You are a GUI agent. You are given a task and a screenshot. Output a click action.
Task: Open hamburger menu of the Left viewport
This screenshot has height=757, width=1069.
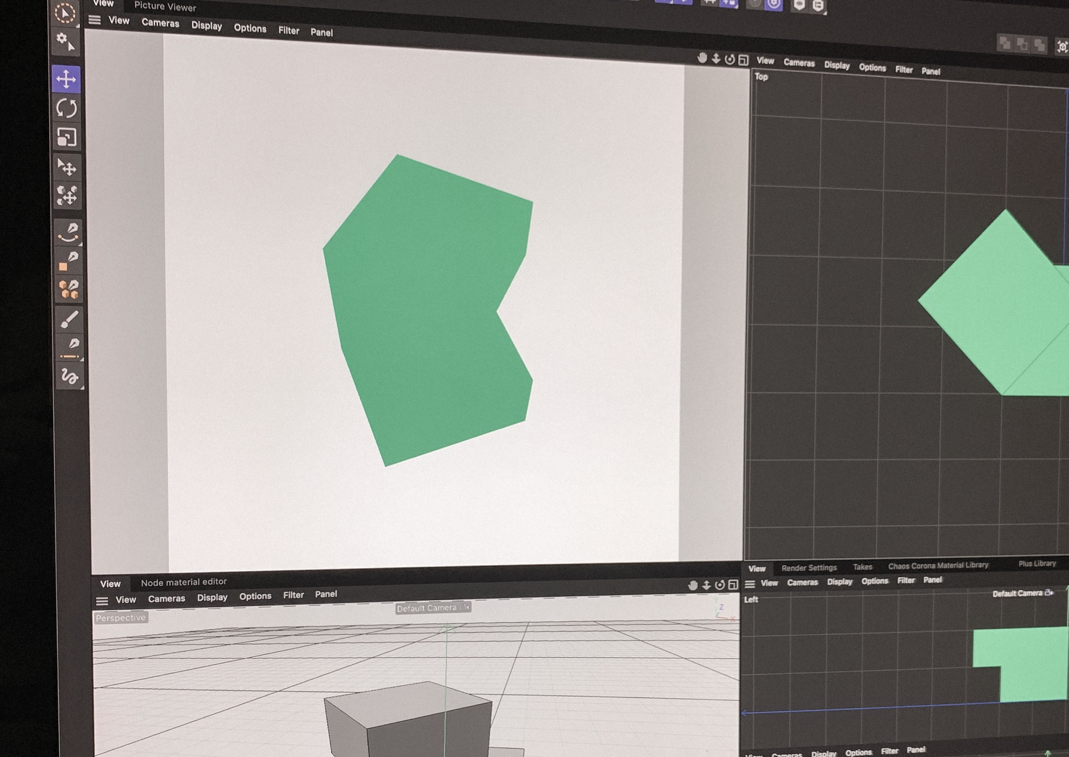point(750,584)
